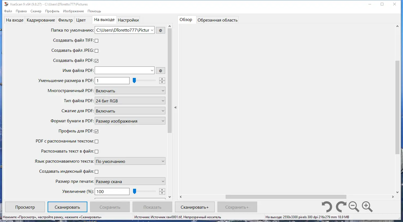Image resolution: width=403 pixels, height=222 pixels.
Task: Switch to the 'Фильтр' tab
Action: tap(66, 20)
